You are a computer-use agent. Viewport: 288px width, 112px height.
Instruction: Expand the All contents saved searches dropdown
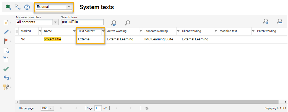coord(55,22)
